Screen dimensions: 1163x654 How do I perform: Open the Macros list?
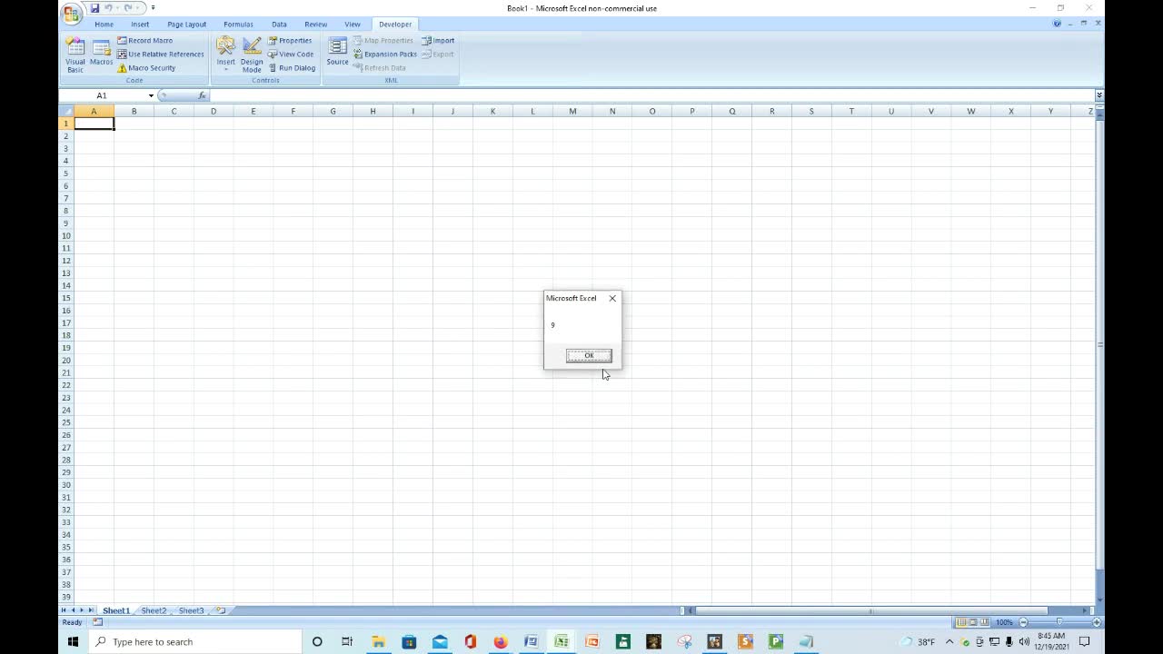[x=101, y=54]
